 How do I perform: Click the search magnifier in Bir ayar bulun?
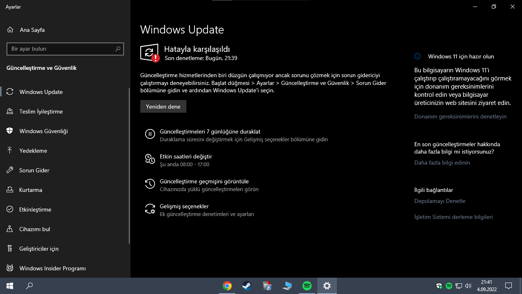click(118, 49)
